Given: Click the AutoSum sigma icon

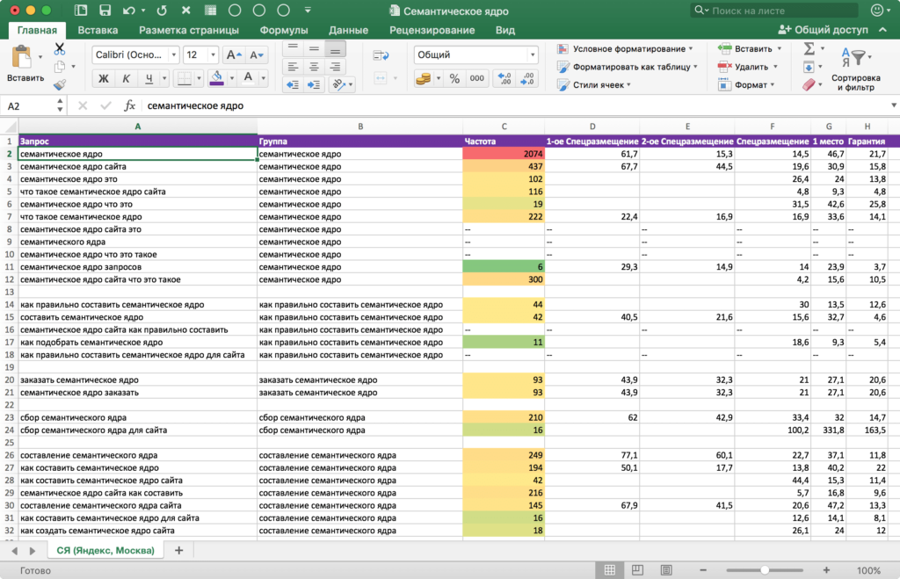Looking at the screenshot, I should (x=809, y=48).
